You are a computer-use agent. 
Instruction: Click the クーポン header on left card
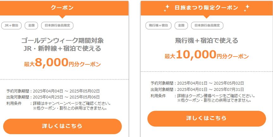pyautogui.click(x=62, y=8)
